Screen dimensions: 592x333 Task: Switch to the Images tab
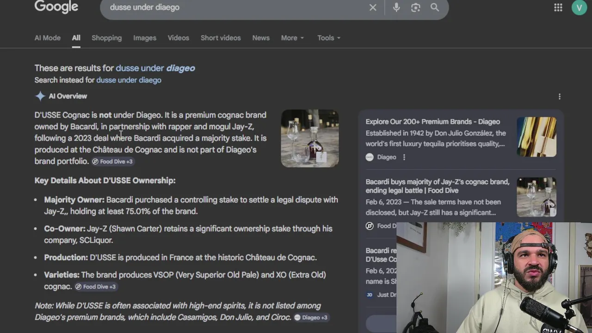pyautogui.click(x=145, y=38)
